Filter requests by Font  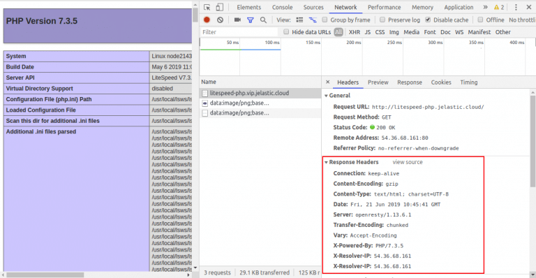pos(430,32)
